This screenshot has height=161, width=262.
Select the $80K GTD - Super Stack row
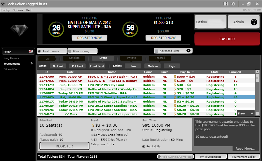pyautogui.click(x=146, y=76)
